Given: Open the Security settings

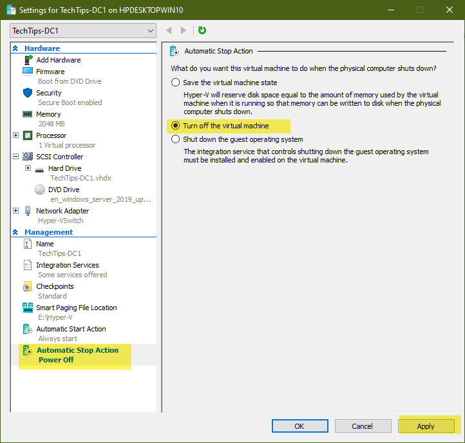Looking at the screenshot, I should pyautogui.click(x=49, y=93).
